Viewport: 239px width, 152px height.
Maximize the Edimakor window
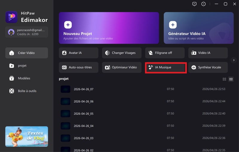[226, 4]
